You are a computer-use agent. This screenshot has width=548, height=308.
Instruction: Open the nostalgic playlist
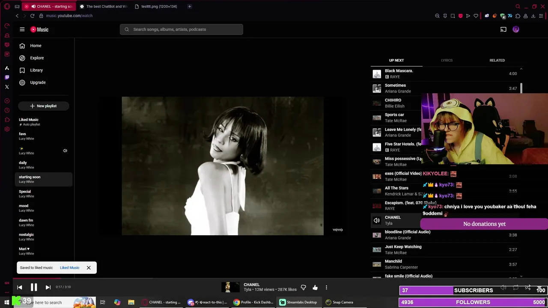(x=44, y=237)
